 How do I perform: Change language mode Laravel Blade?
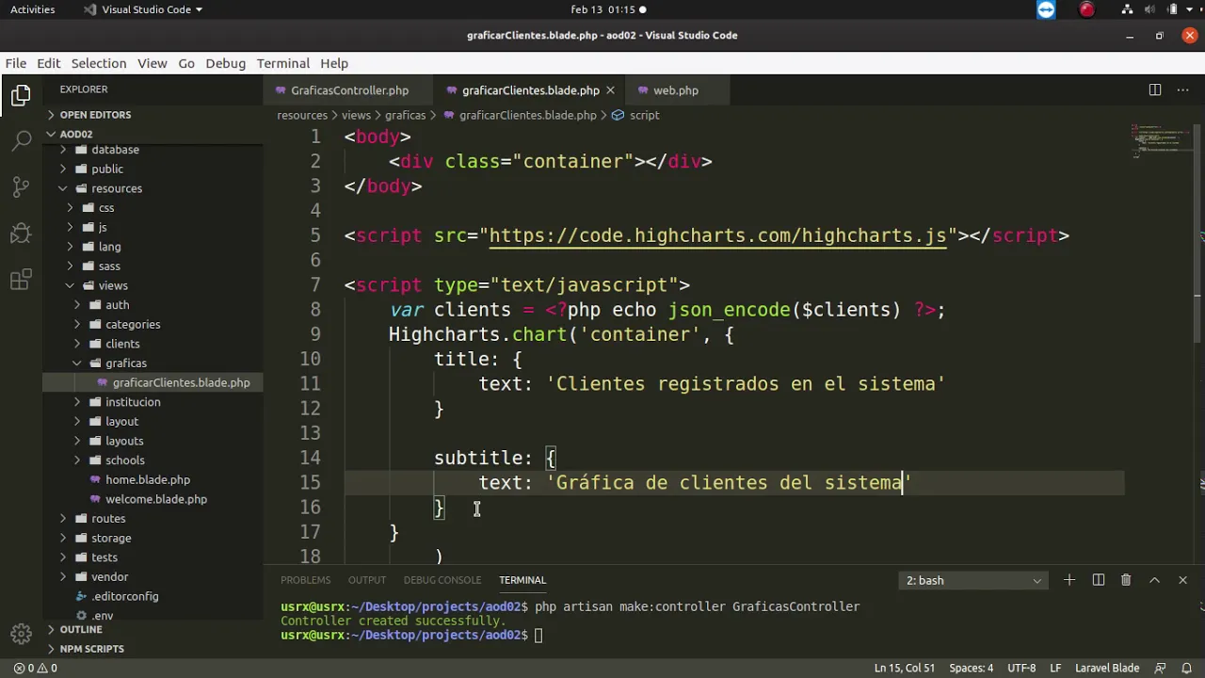coord(1107,668)
